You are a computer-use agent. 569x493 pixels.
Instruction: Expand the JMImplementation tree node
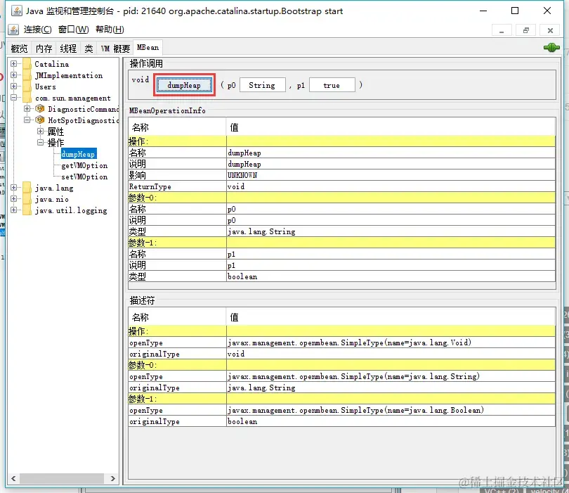(14, 75)
